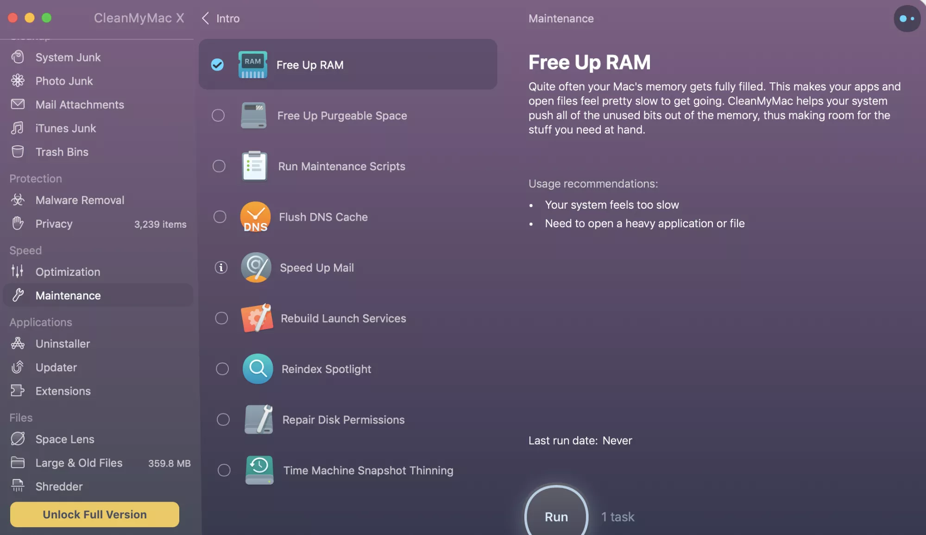
Task: Click the Free Up RAM chip icon
Action: [x=252, y=64]
